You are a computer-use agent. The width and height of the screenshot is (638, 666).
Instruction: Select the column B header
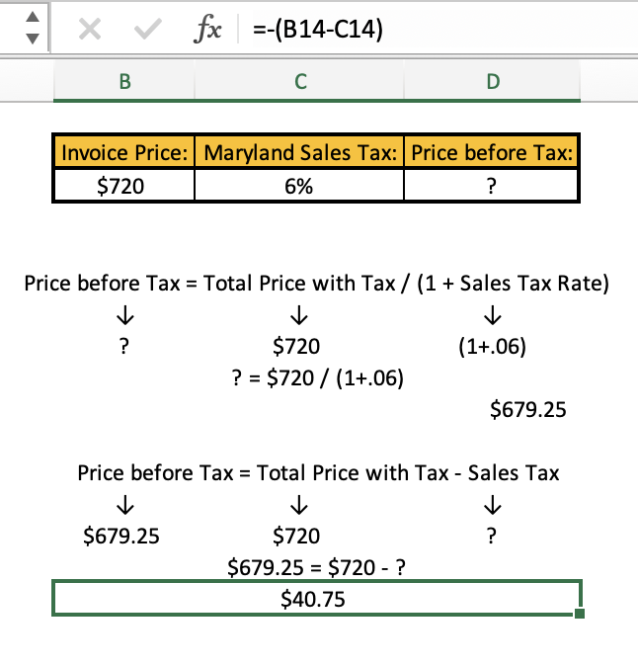(123, 81)
